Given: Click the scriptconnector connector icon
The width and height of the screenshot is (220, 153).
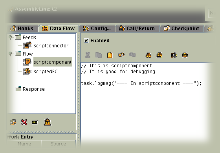Looking at the screenshot, I should pyautogui.click(x=27, y=45).
